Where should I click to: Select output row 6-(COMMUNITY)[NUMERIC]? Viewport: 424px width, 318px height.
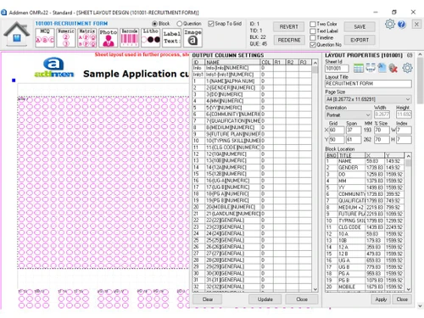(x=252, y=114)
